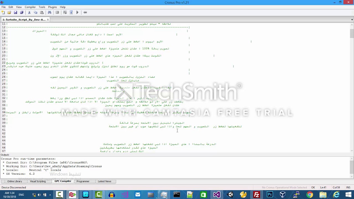This screenshot has height=199, width=354.
Task: Open the Tools menu
Action: [42, 7]
